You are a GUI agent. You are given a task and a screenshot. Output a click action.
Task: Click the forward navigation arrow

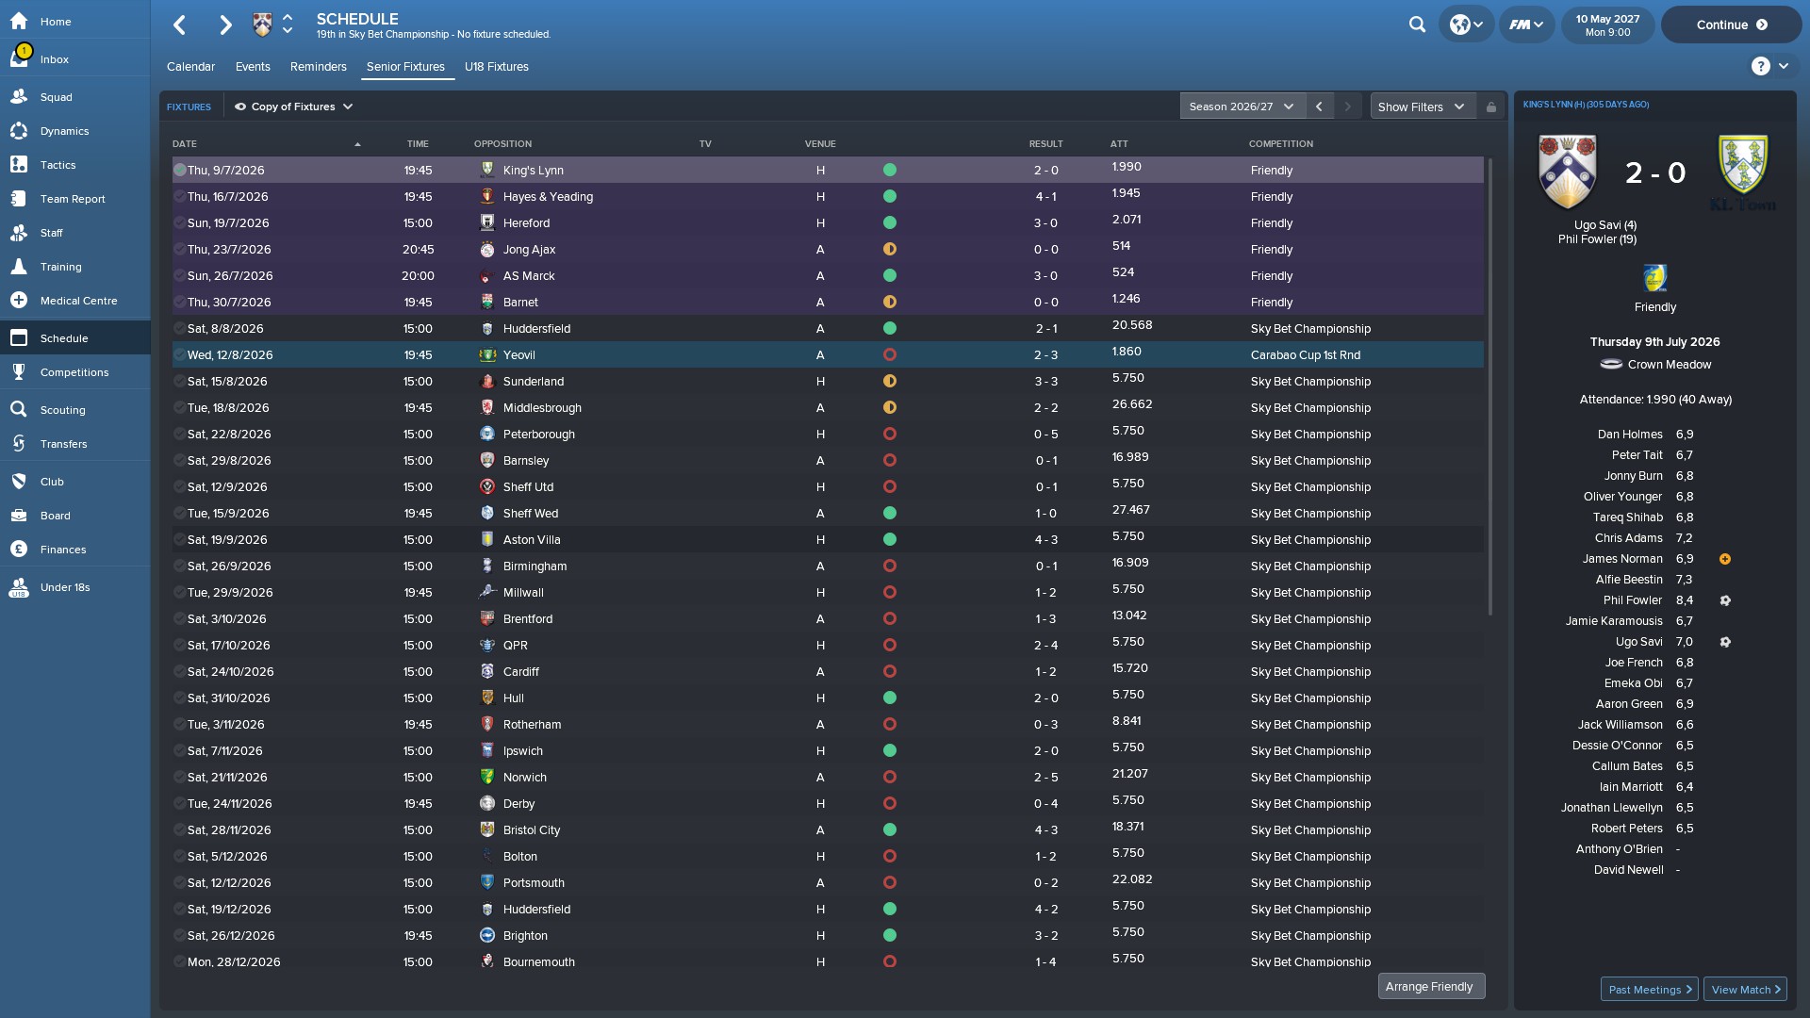tap(225, 25)
